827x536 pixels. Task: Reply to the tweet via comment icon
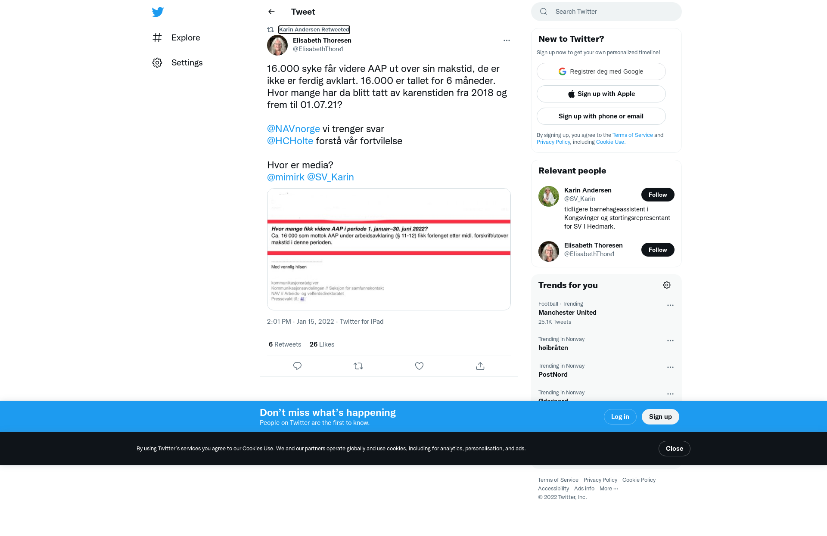pyautogui.click(x=297, y=366)
